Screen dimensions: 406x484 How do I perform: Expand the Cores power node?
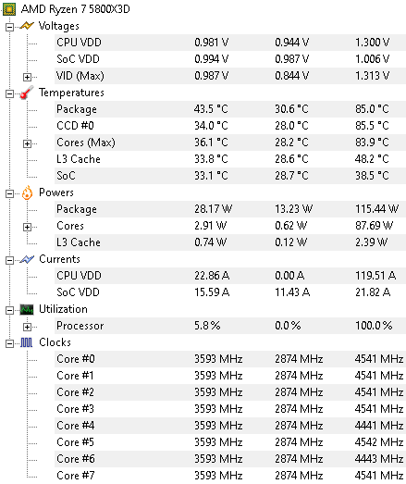coord(27,227)
